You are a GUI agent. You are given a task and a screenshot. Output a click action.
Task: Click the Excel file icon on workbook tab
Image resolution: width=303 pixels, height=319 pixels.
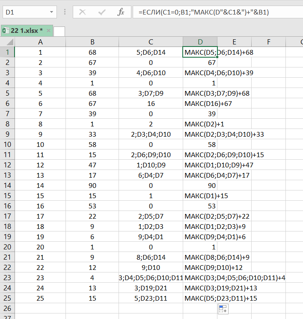6,30
